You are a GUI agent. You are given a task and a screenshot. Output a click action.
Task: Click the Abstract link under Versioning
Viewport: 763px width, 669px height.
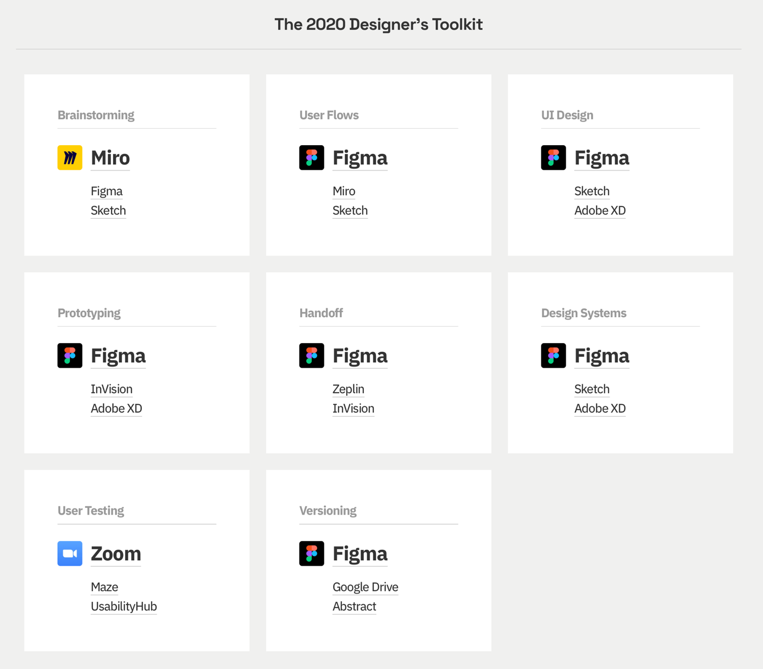[x=354, y=606]
